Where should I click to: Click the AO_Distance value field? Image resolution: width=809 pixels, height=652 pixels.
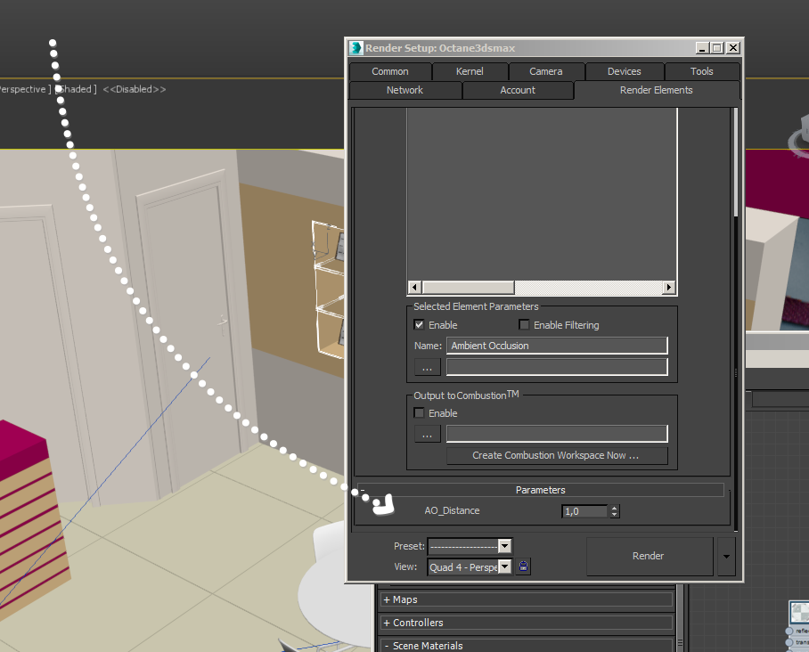pyautogui.click(x=585, y=511)
